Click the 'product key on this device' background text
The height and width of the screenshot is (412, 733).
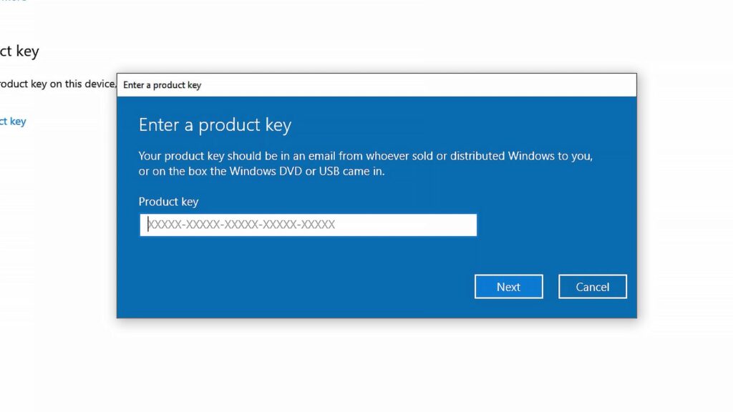point(58,84)
